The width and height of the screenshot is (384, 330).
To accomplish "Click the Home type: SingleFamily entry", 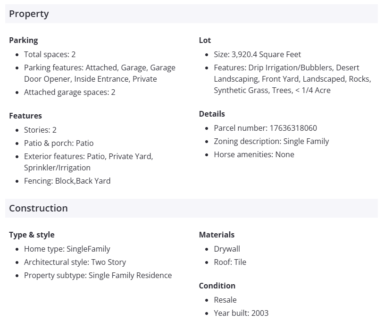I will tap(67, 249).
